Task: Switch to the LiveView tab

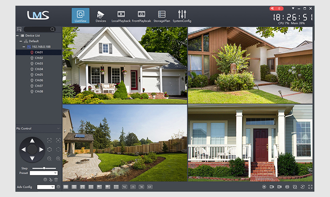Action: pos(81,15)
